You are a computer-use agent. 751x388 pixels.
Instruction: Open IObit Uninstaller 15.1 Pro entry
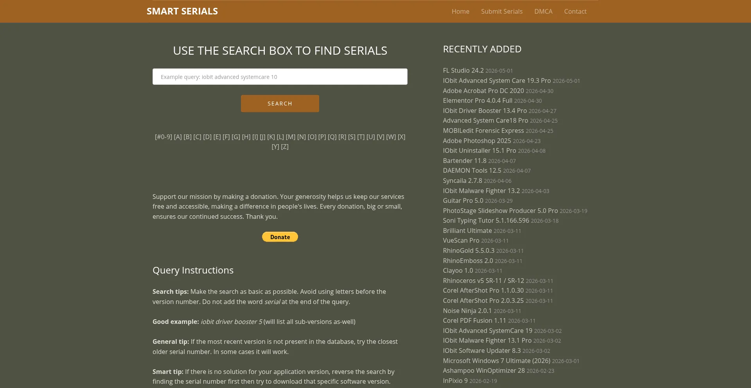(x=480, y=150)
